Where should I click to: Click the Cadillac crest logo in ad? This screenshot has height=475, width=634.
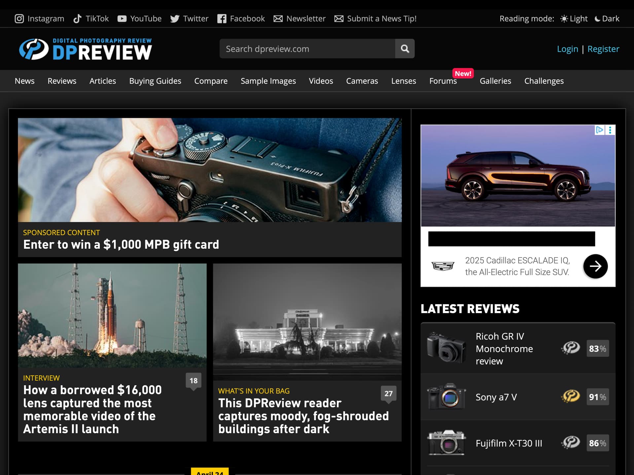(x=443, y=266)
